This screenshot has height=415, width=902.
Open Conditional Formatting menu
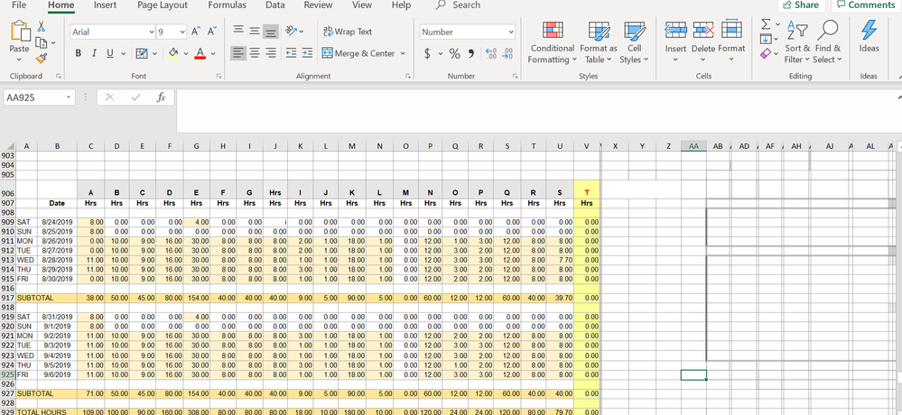(553, 42)
